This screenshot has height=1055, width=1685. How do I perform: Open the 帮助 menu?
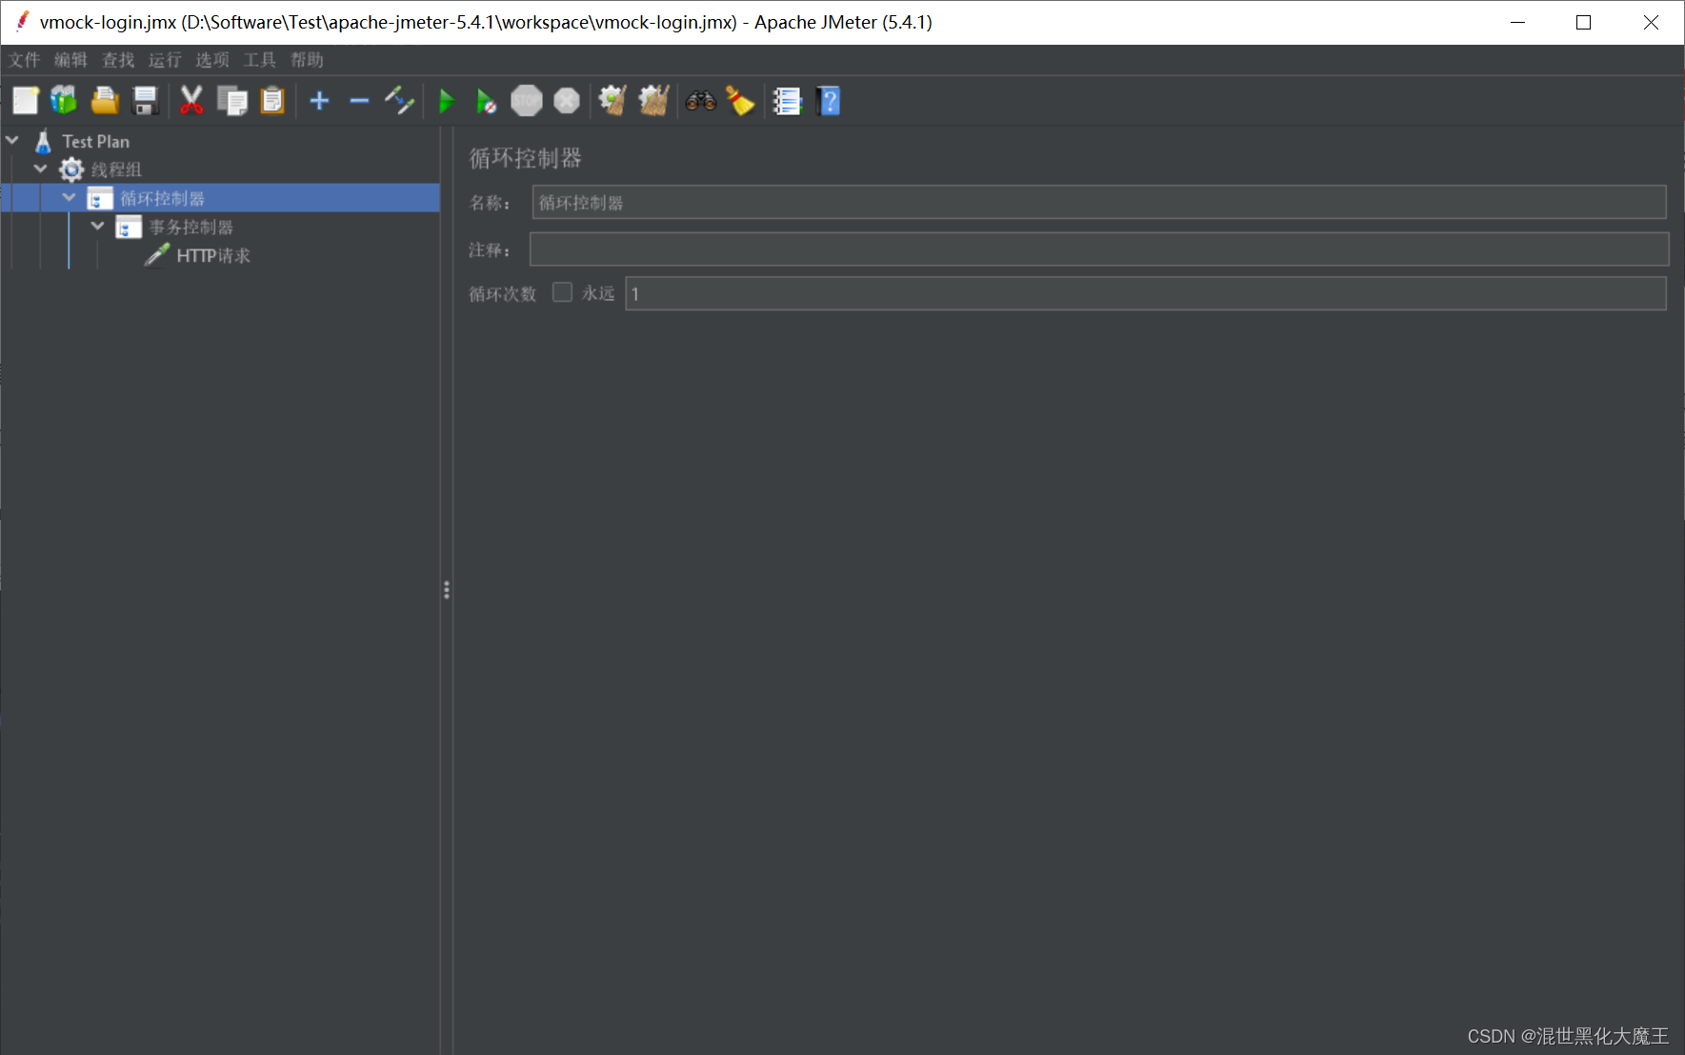click(307, 60)
